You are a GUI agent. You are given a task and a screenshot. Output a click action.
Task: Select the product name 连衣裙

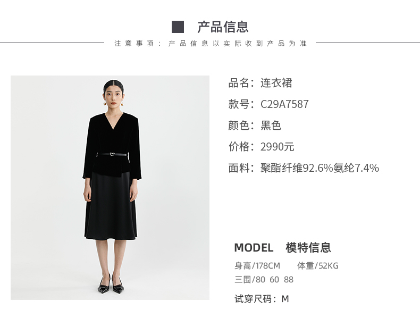276,83
